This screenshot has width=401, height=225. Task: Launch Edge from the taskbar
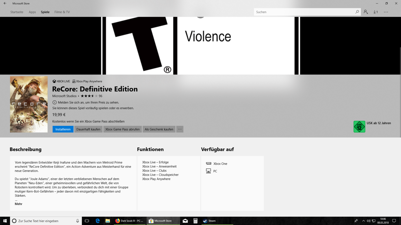[97, 221]
